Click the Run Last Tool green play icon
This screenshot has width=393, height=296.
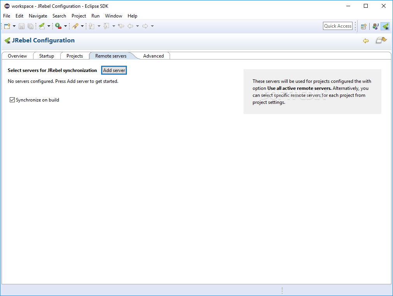[58, 26]
